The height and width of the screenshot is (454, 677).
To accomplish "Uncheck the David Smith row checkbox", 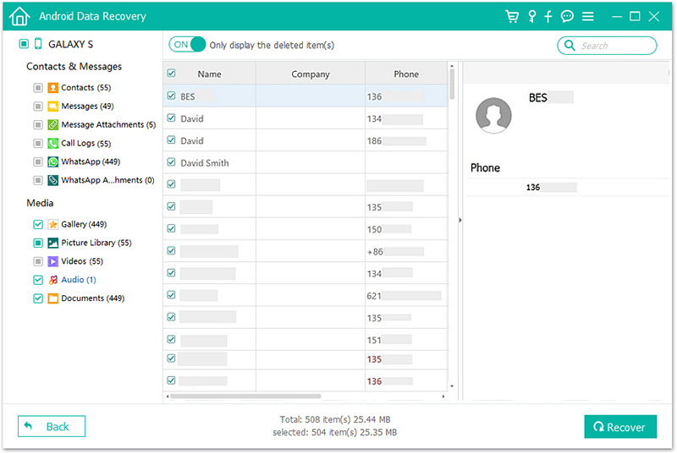I will [x=172, y=162].
